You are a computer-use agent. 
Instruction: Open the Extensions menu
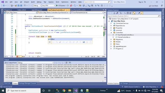65,2
